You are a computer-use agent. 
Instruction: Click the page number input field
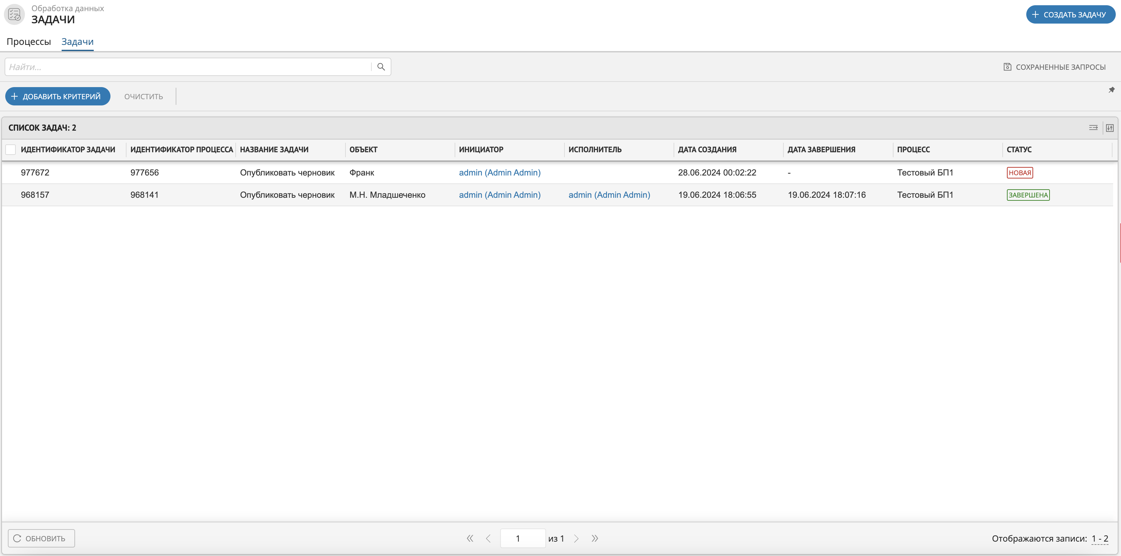click(x=522, y=539)
